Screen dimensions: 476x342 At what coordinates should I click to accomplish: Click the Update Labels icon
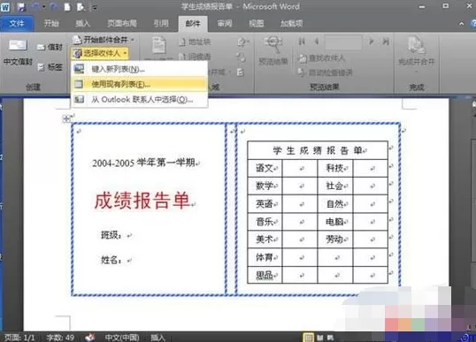241,72
